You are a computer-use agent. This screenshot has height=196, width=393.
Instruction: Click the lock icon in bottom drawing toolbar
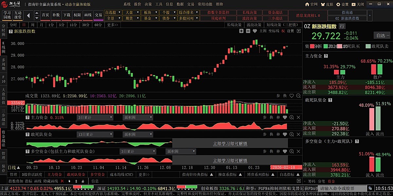pos(83,181)
